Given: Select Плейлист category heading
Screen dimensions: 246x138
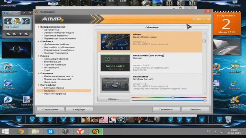Looking at the screenshot, I should click(x=47, y=41).
